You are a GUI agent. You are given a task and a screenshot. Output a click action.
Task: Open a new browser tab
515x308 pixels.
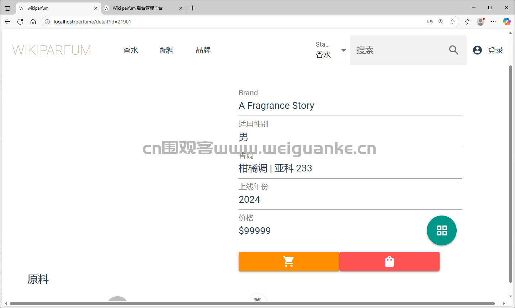coord(193,8)
